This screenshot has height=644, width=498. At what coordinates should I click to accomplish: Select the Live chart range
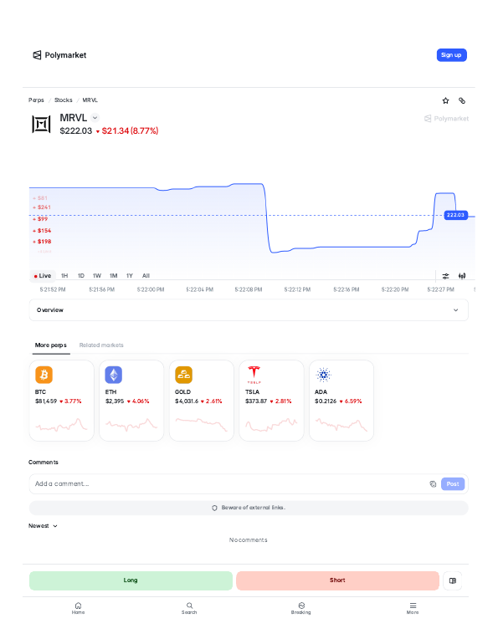click(43, 276)
